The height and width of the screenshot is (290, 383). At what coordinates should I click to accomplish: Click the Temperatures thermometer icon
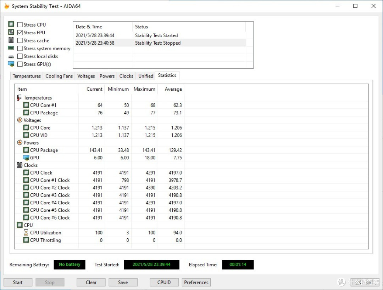pos(19,98)
